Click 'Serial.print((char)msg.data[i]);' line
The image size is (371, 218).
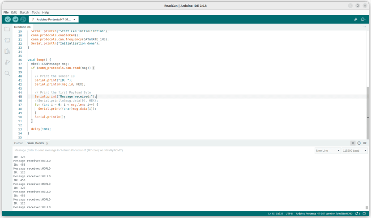(67, 109)
